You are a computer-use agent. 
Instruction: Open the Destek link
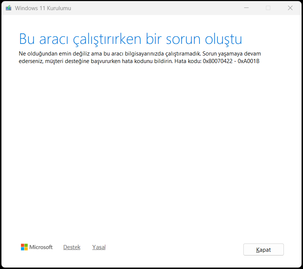(x=72, y=247)
